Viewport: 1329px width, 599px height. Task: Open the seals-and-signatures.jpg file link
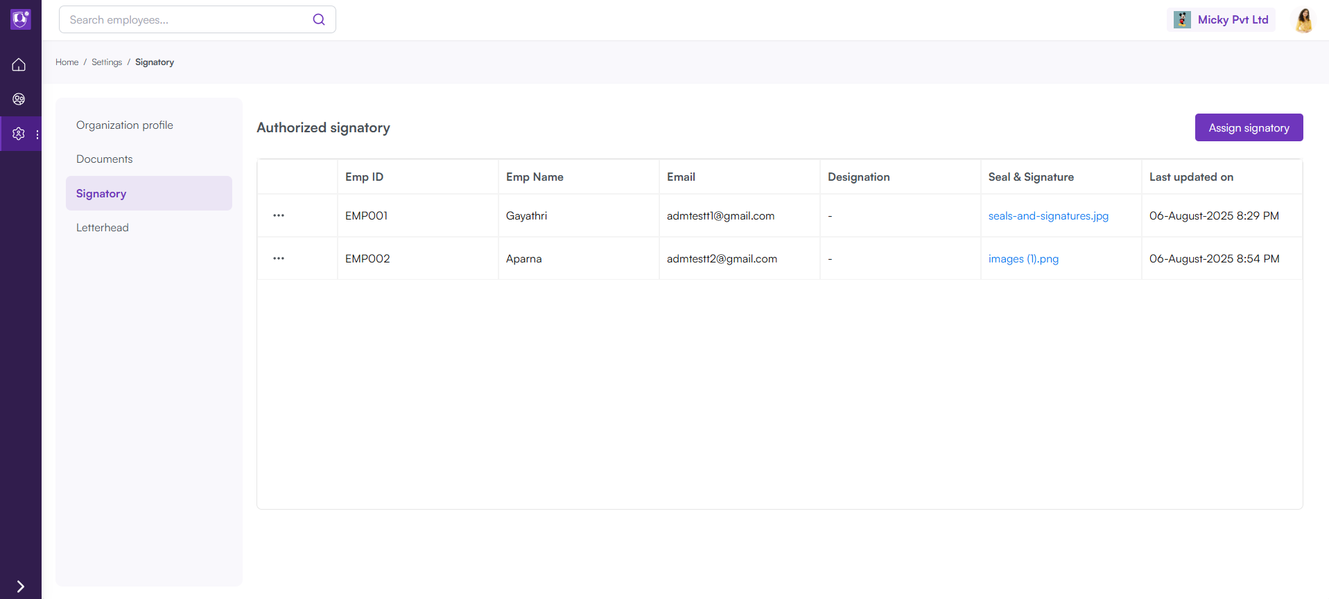pos(1048,216)
